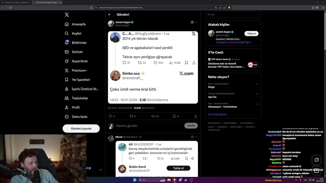Open İçerik Üreticisi Stüdyosu item

coord(81,89)
